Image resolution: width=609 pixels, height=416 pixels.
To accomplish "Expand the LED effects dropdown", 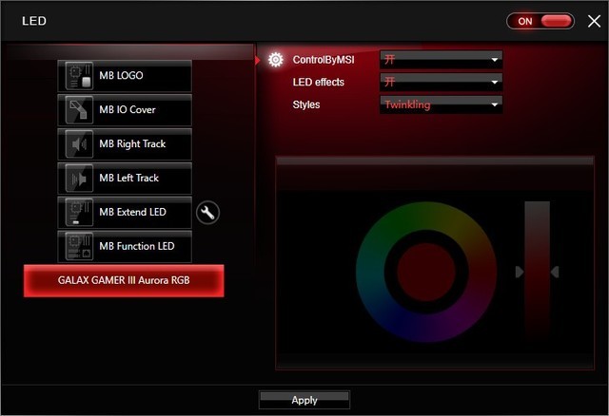I will (x=441, y=83).
